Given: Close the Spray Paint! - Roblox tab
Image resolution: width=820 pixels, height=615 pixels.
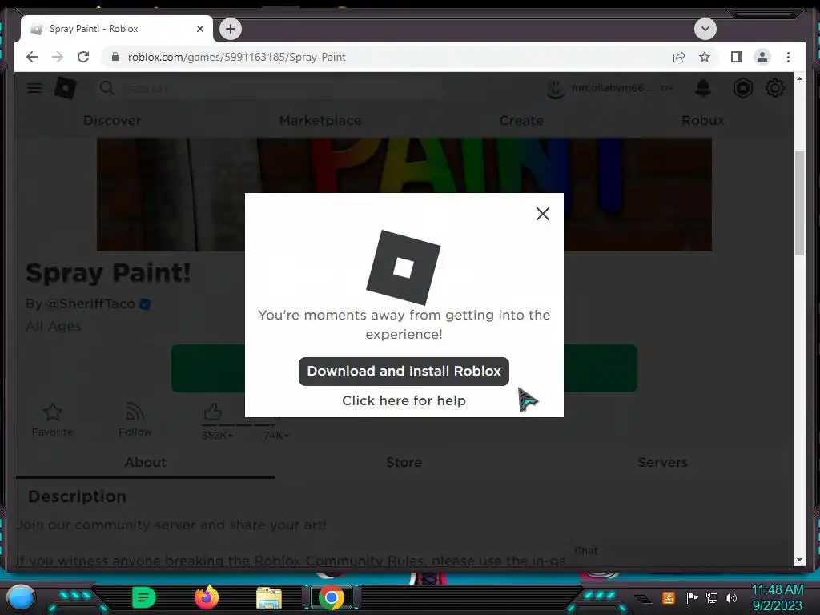Looking at the screenshot, I should click(x=199, y=29).
